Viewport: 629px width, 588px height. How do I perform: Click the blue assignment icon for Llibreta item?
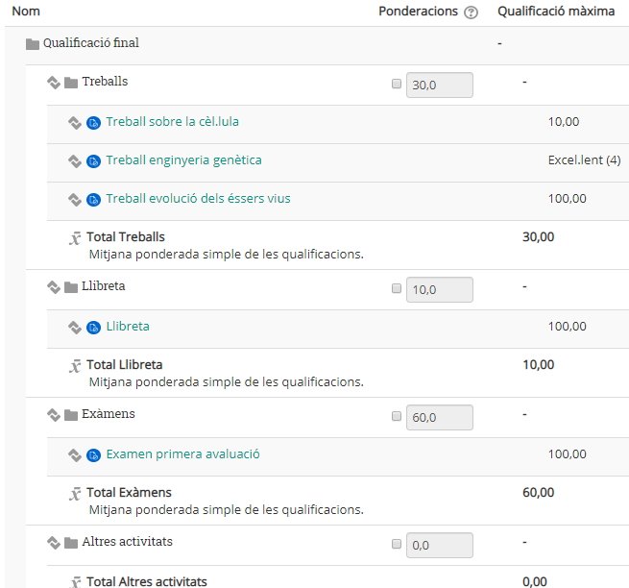pyautogui.click(x=93, y=328)
